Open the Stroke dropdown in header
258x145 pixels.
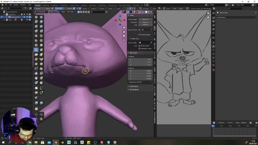102,8
